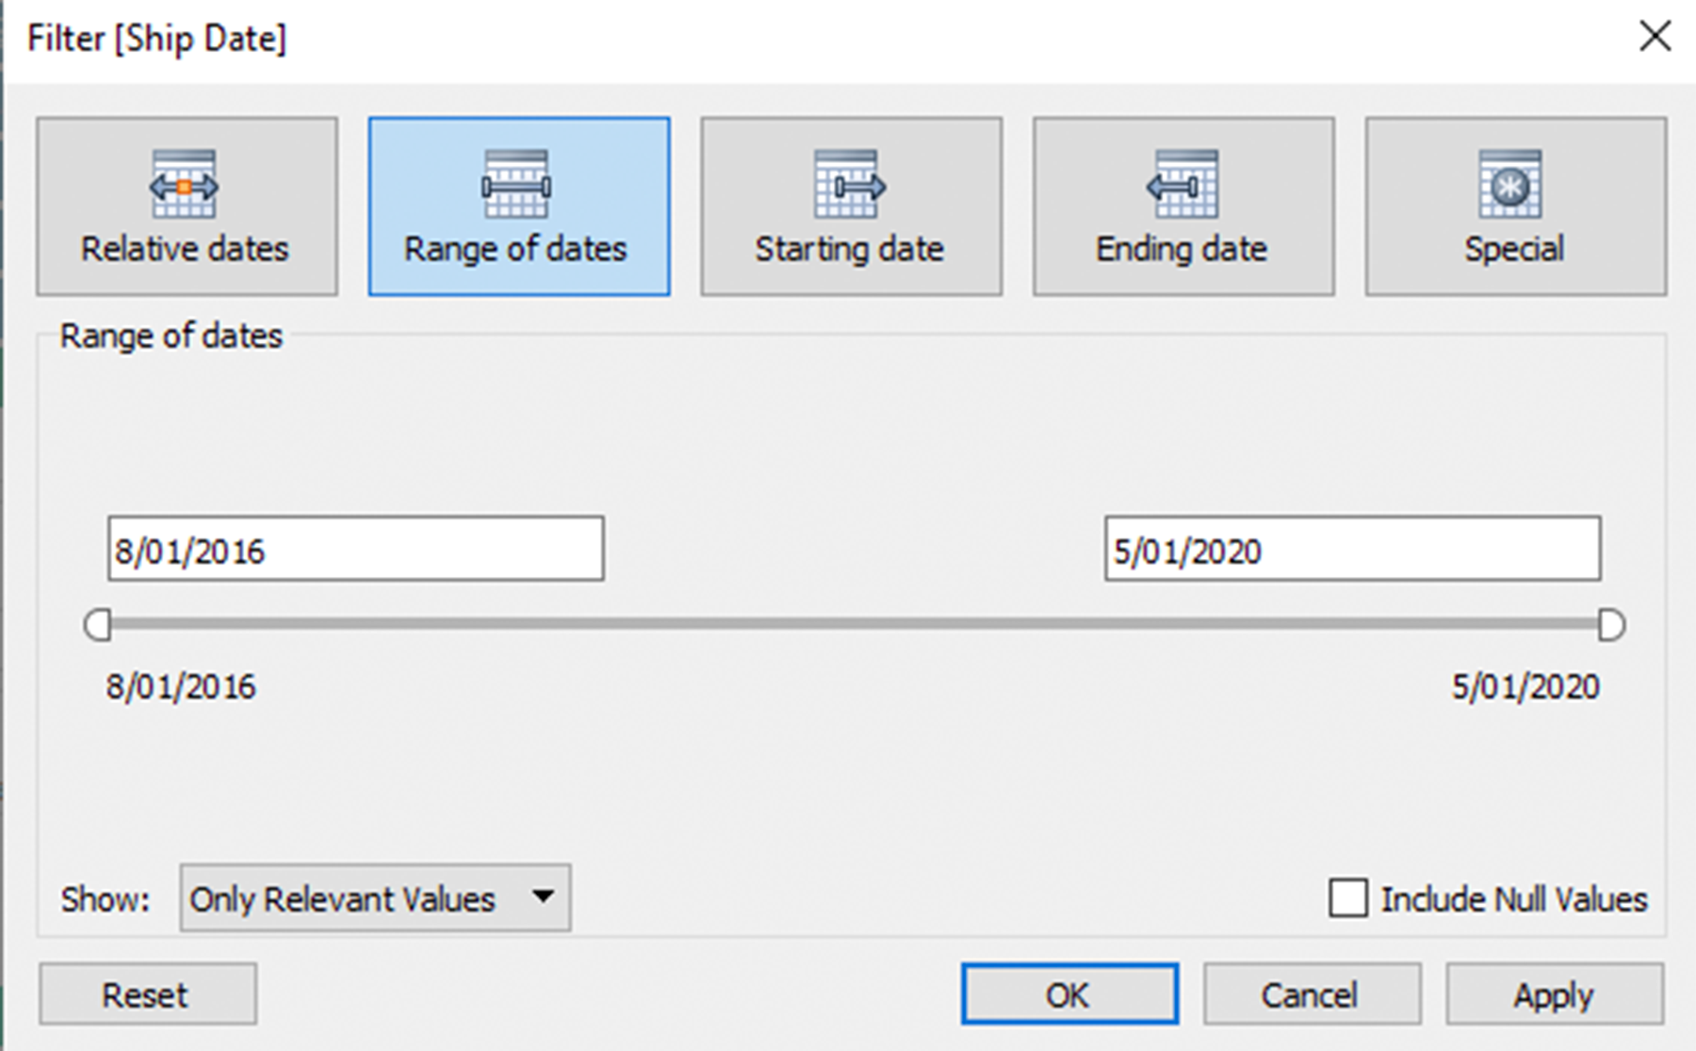Viewport: 1696px width, 1051px height.
Task: Cancel the date filter dialog
Action: 1311,994
